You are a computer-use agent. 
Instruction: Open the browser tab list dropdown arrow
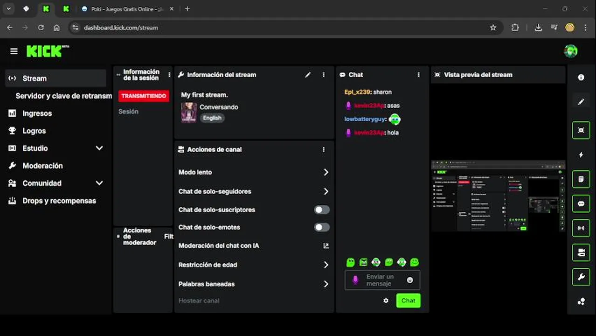pyautogui.click(x=8, y=9)
